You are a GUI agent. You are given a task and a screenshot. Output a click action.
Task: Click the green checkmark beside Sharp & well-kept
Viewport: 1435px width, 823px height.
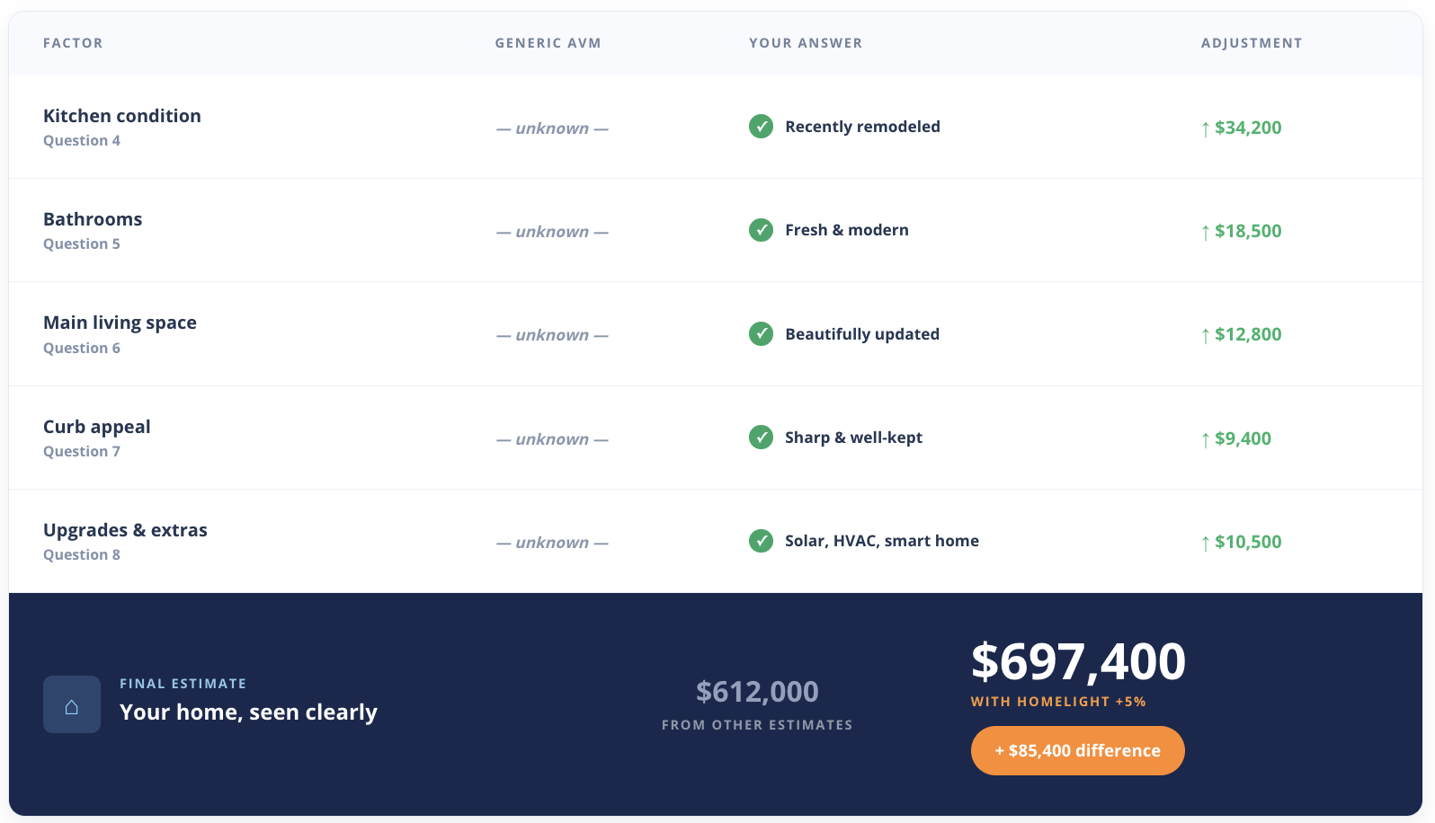click(x=761, y=438)
